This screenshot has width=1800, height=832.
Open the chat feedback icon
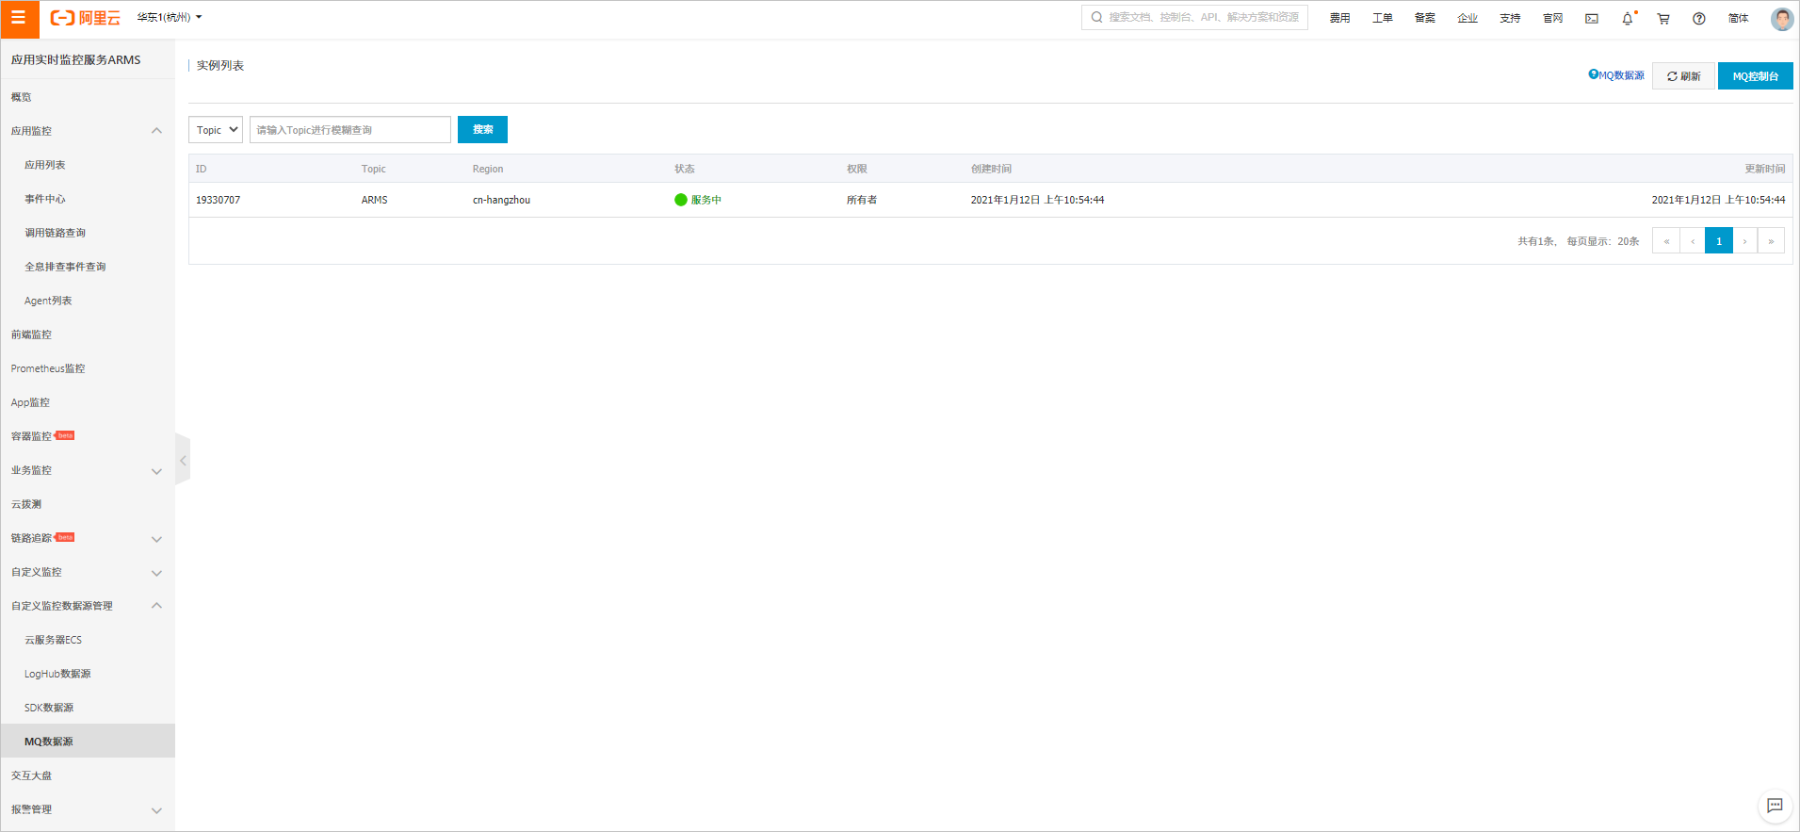[1775, 806]
